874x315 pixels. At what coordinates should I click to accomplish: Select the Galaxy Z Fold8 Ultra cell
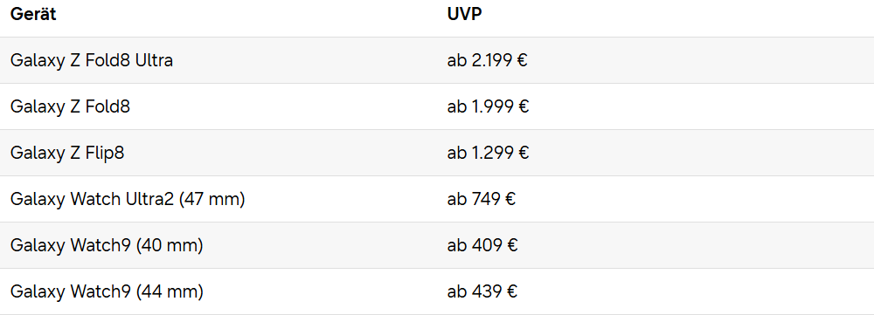pos(92,60)
